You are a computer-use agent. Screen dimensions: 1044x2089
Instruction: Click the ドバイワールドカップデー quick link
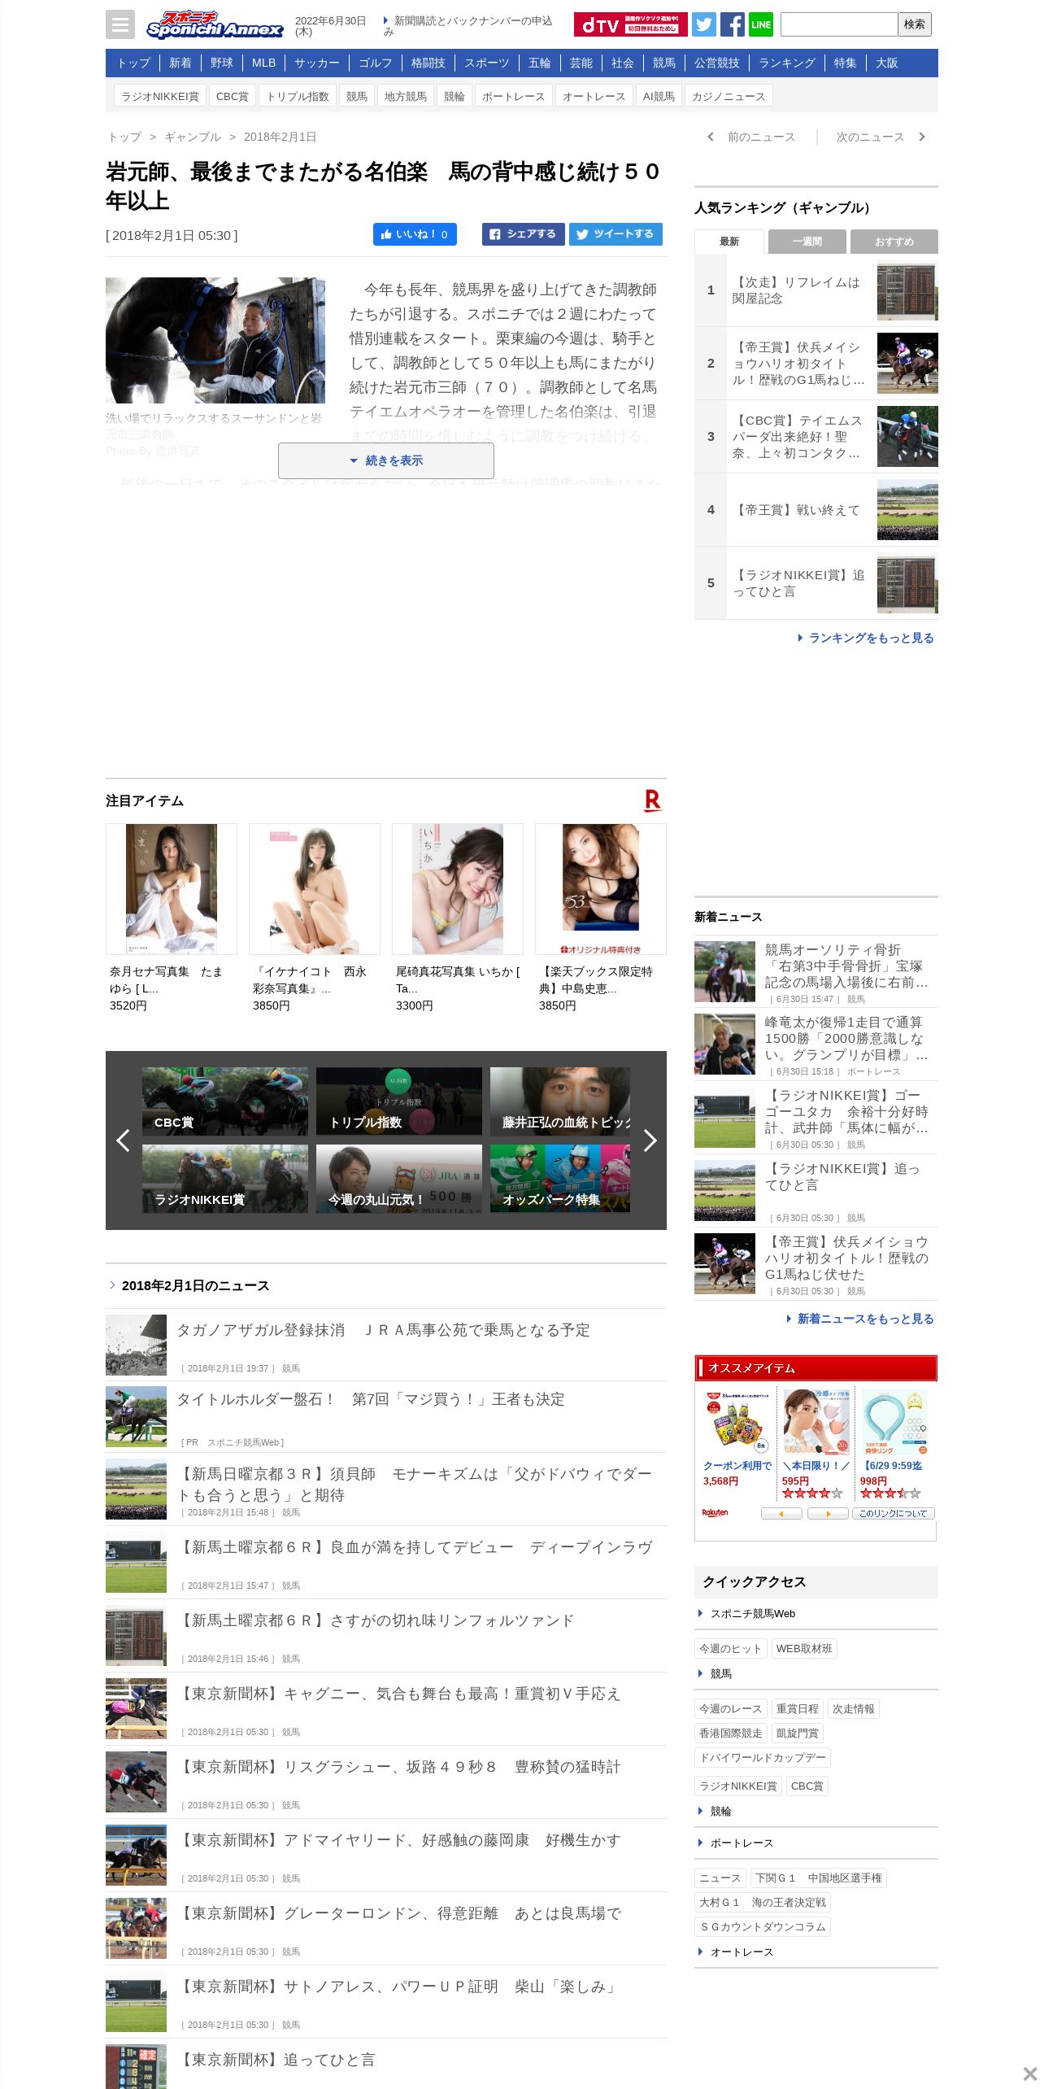763,1757
